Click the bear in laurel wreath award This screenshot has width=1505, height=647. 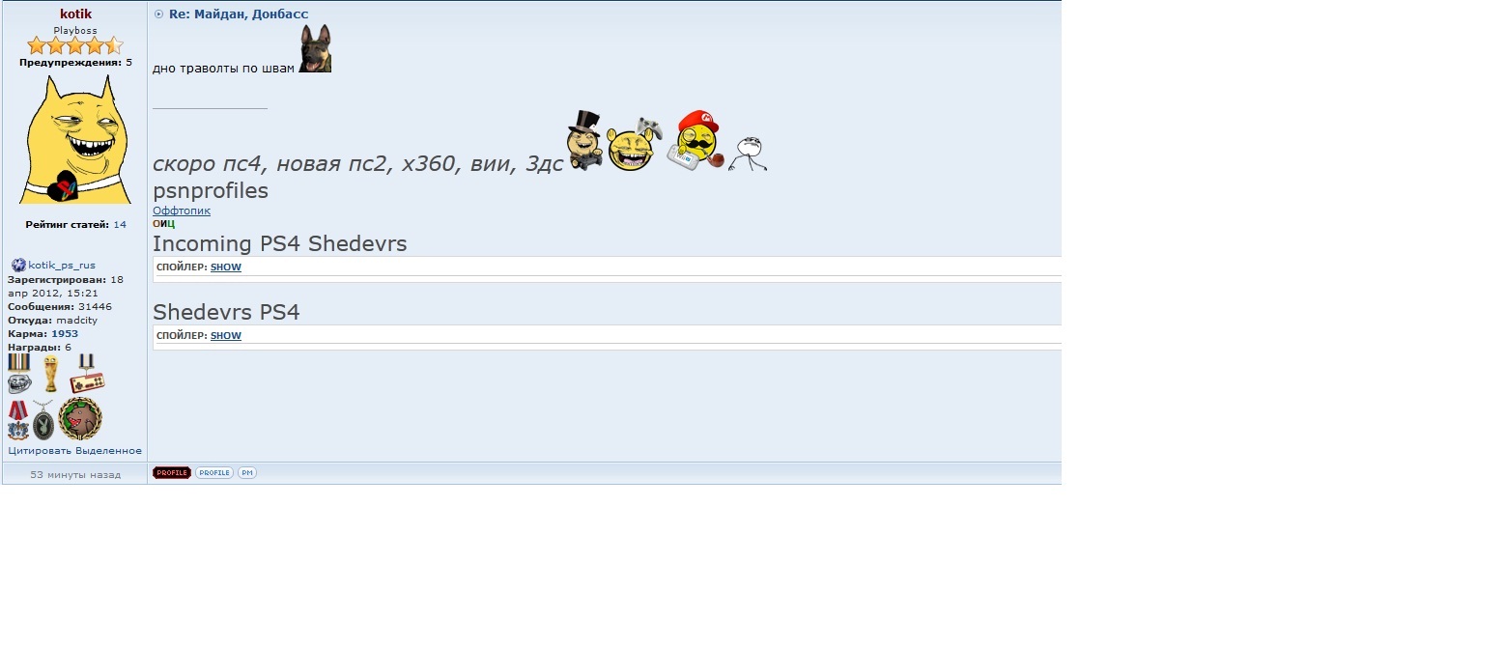click(x=80, y=419)
